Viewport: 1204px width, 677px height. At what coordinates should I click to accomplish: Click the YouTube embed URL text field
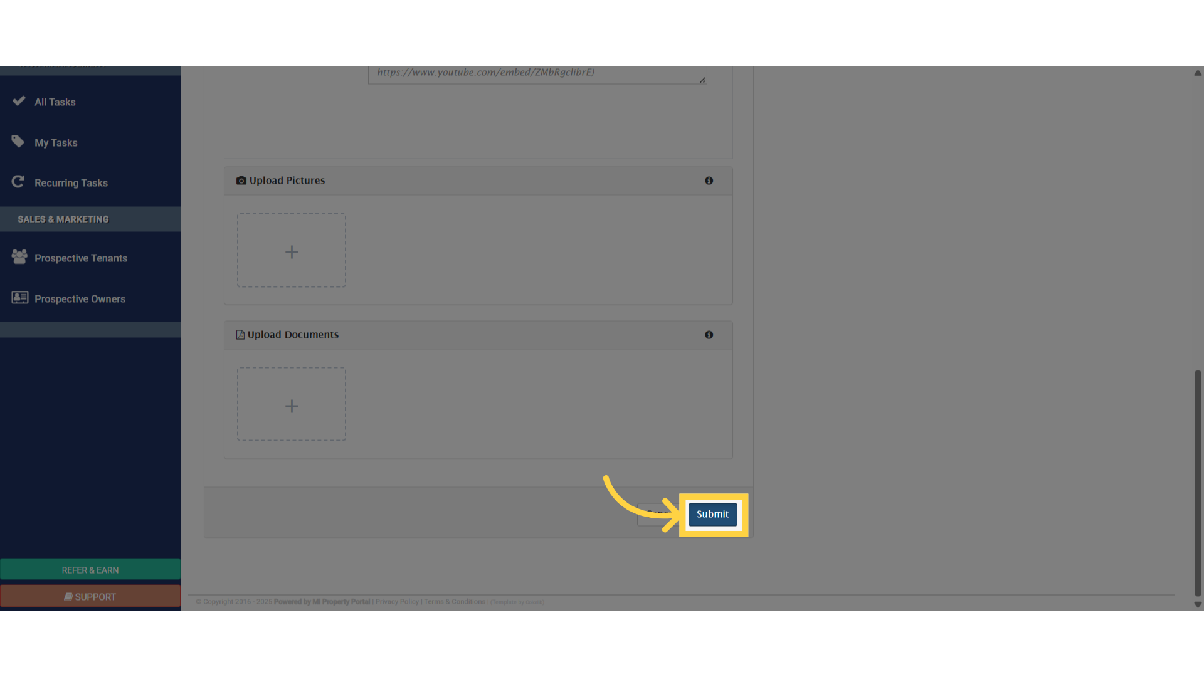pyautogui.click(x=537, y=73)
